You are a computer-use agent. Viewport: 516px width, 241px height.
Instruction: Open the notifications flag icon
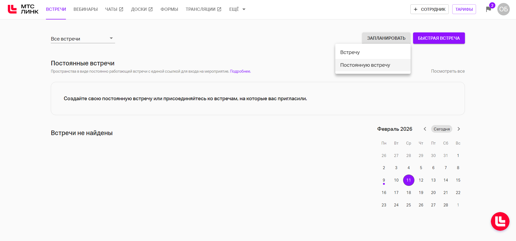point(488,9)
